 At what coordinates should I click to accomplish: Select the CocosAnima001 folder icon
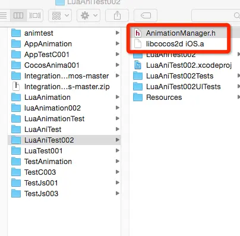pyautogui.click(x=16, y=65)
